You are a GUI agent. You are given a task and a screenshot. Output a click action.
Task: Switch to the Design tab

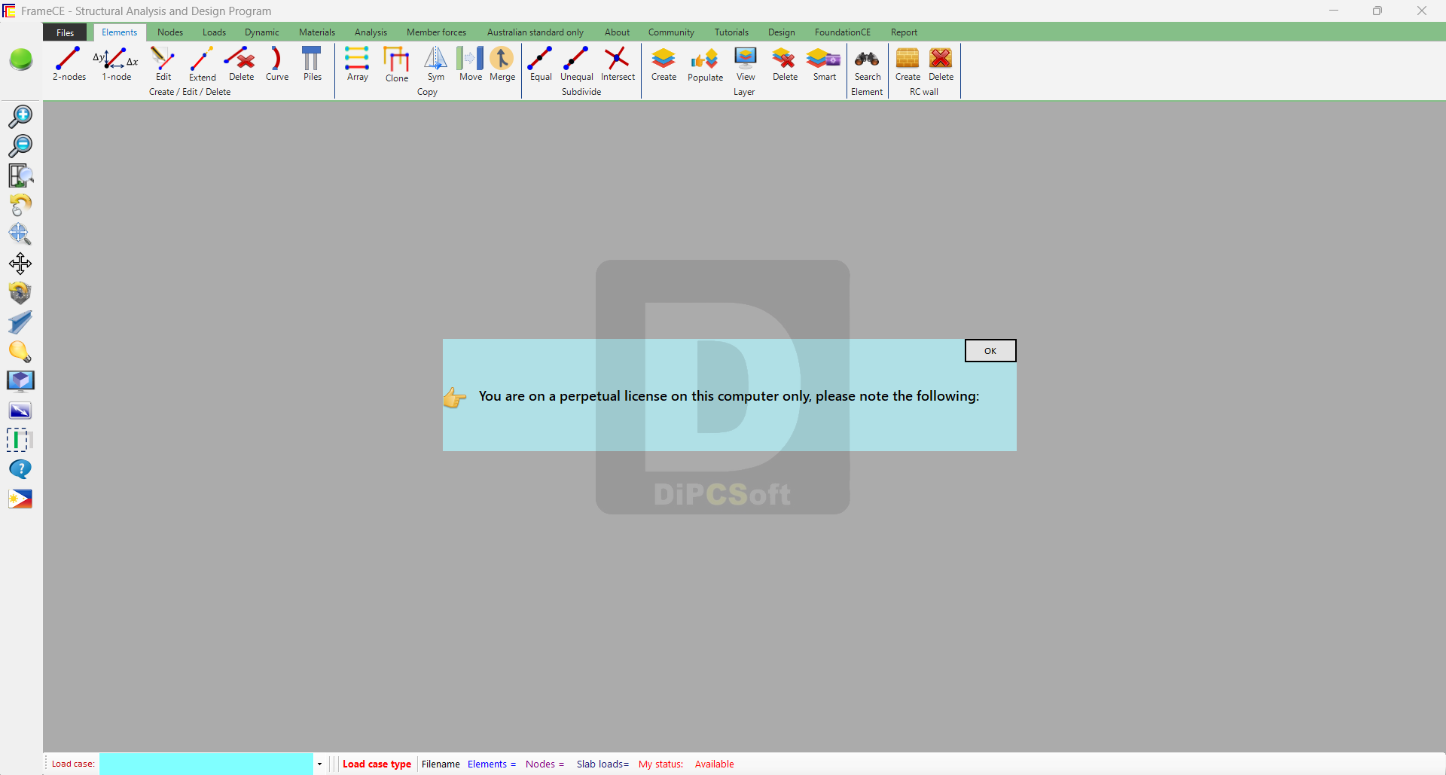(x=781, y=32)
